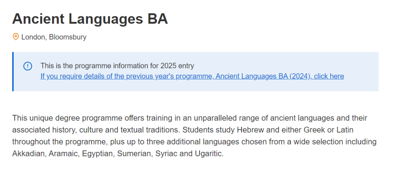The width and height of the screenshot is (402, 172).
Task: Click the orange location pin icon
Action: click(x=16, y=37)
